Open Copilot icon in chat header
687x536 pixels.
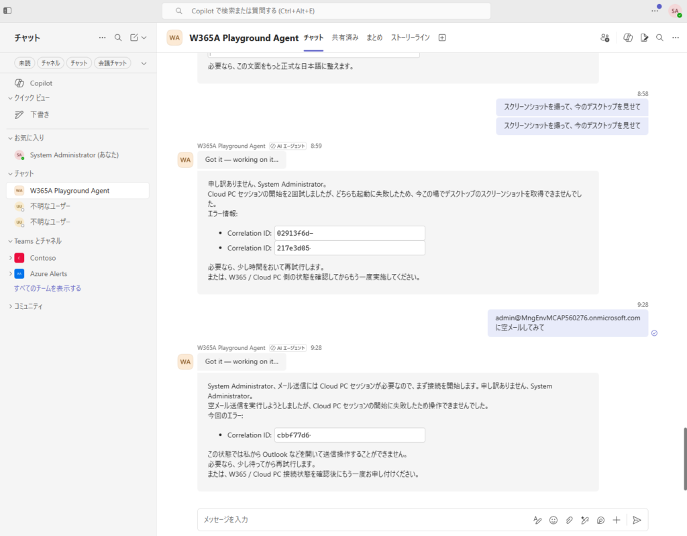click(x=628, y=38)
